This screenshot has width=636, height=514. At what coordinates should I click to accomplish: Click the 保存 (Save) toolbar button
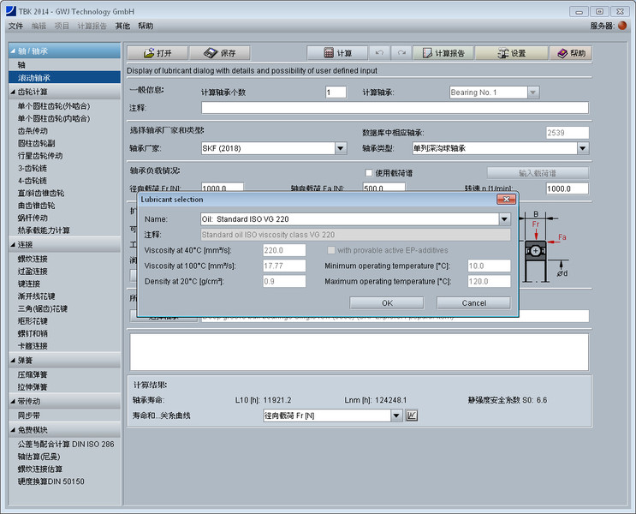point(220,53)
